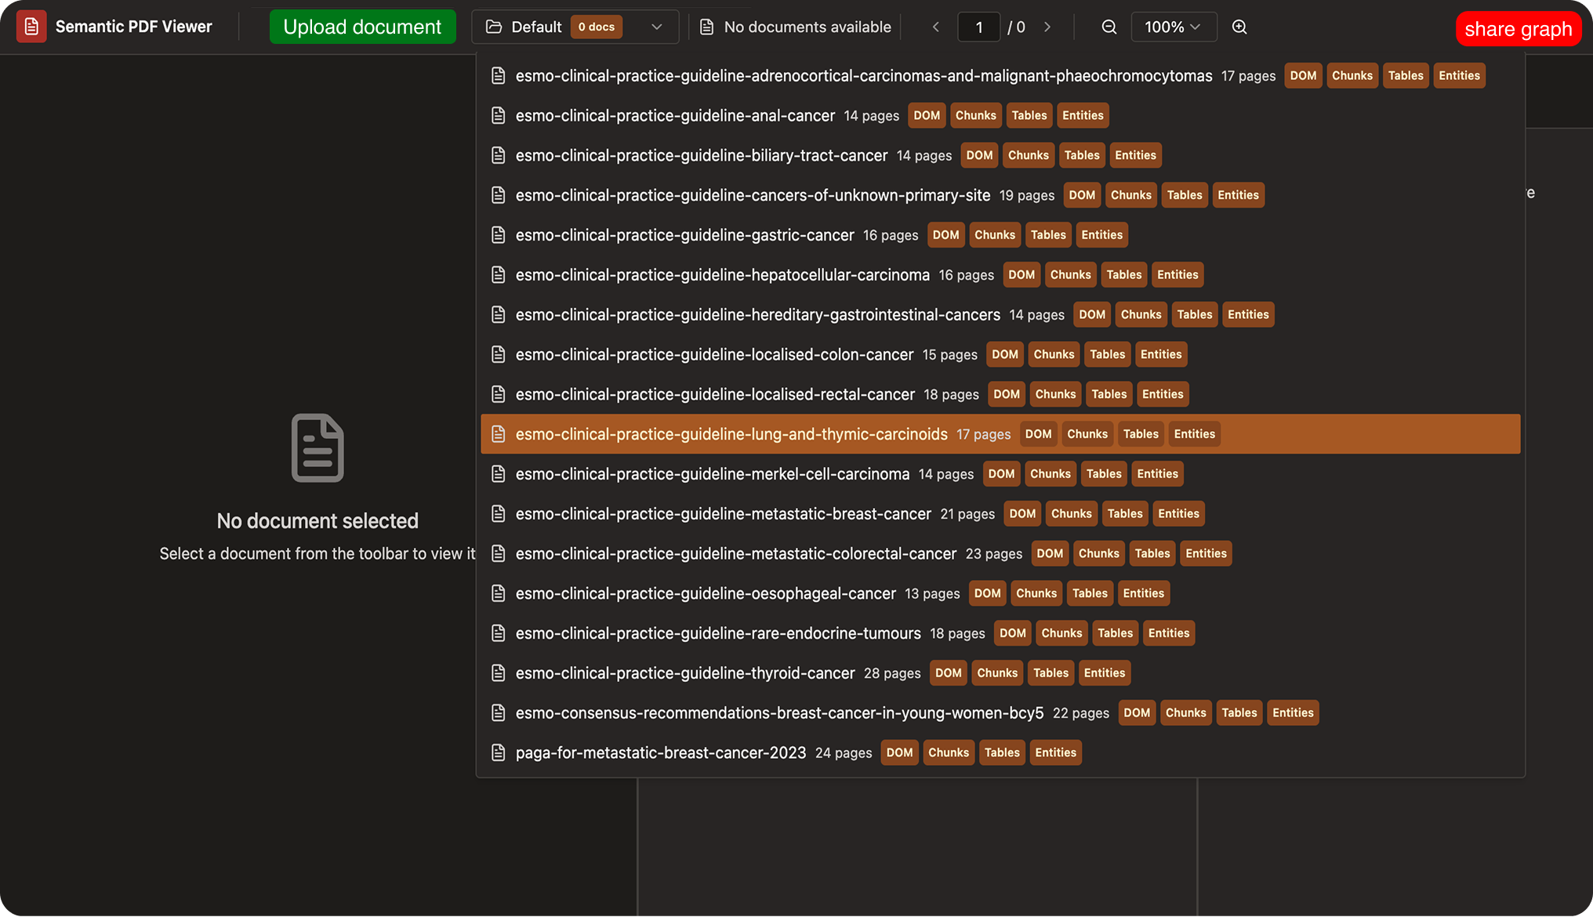Screen dimensions: 1593x917
Task: Click the 0 docs badge
Action: point(597,27)
